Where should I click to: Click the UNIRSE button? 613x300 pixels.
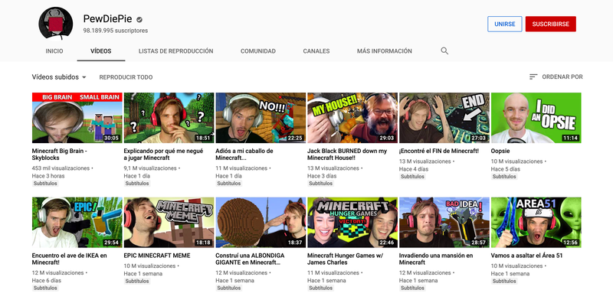(x=505, y=24)
